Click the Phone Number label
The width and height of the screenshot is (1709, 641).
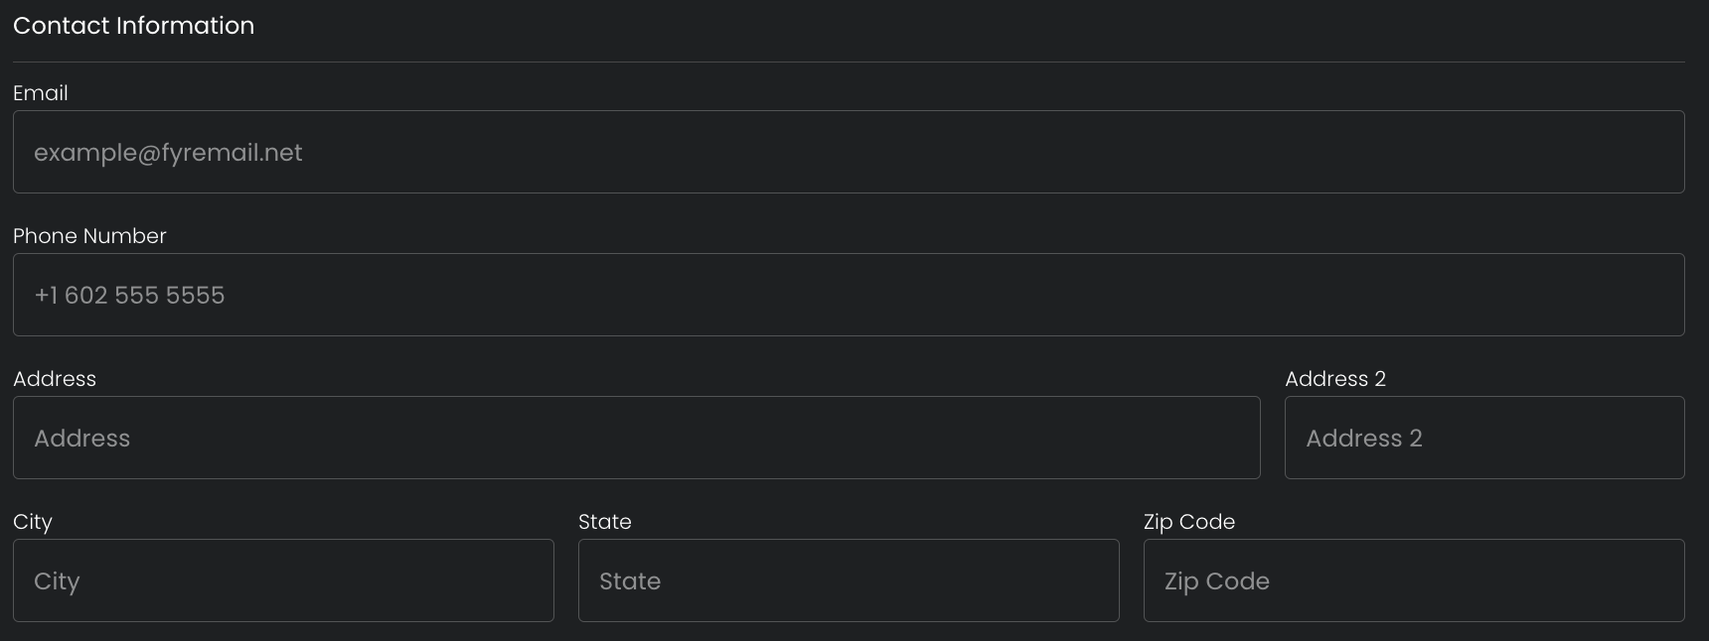pos(89,236)
